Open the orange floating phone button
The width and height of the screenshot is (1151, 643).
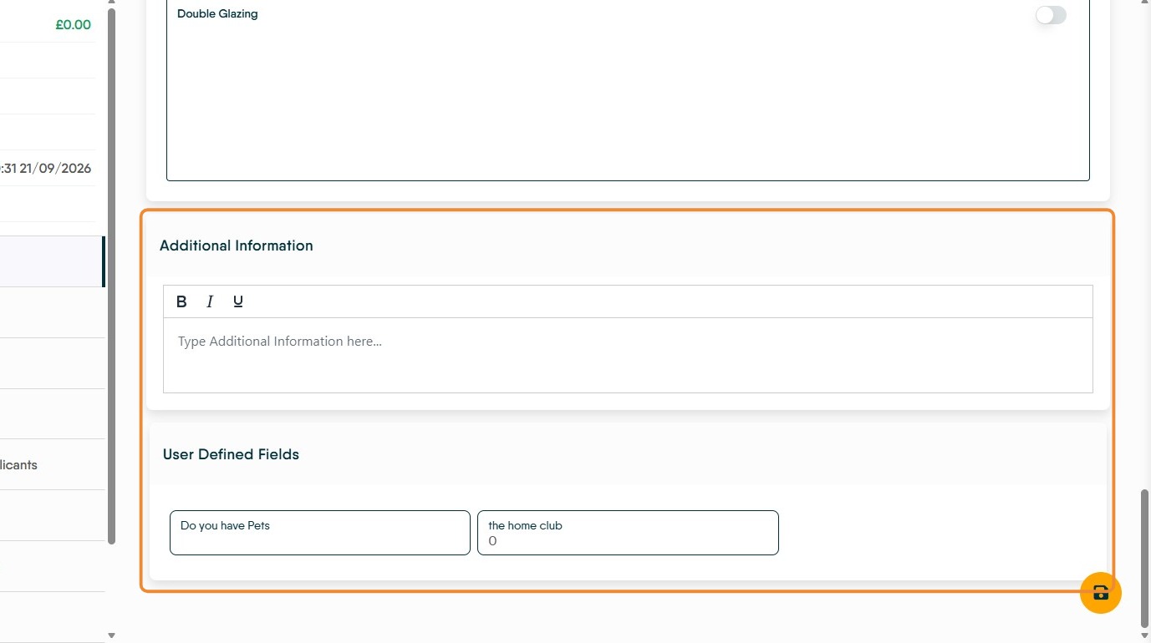tap(1100, 593)
